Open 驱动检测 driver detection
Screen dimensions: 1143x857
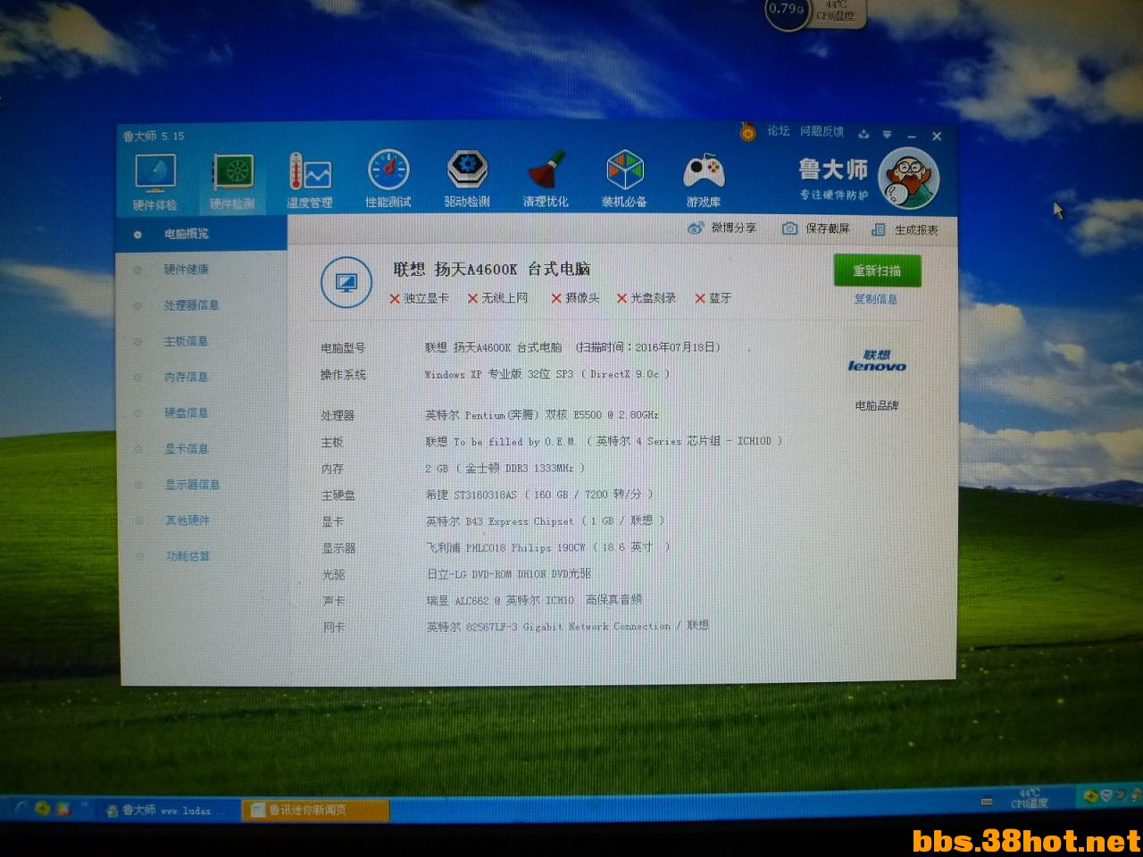(x=467, y=179)
